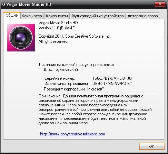Open the sonycreativesoftware.com link
This screenshot has width=168, height=154.
[72, 134]
